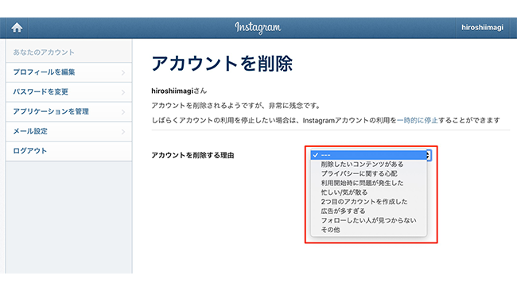Viewport: 517px width, 291px height.
Task: Click the Instagram logo in header
Action: point(258,28)
